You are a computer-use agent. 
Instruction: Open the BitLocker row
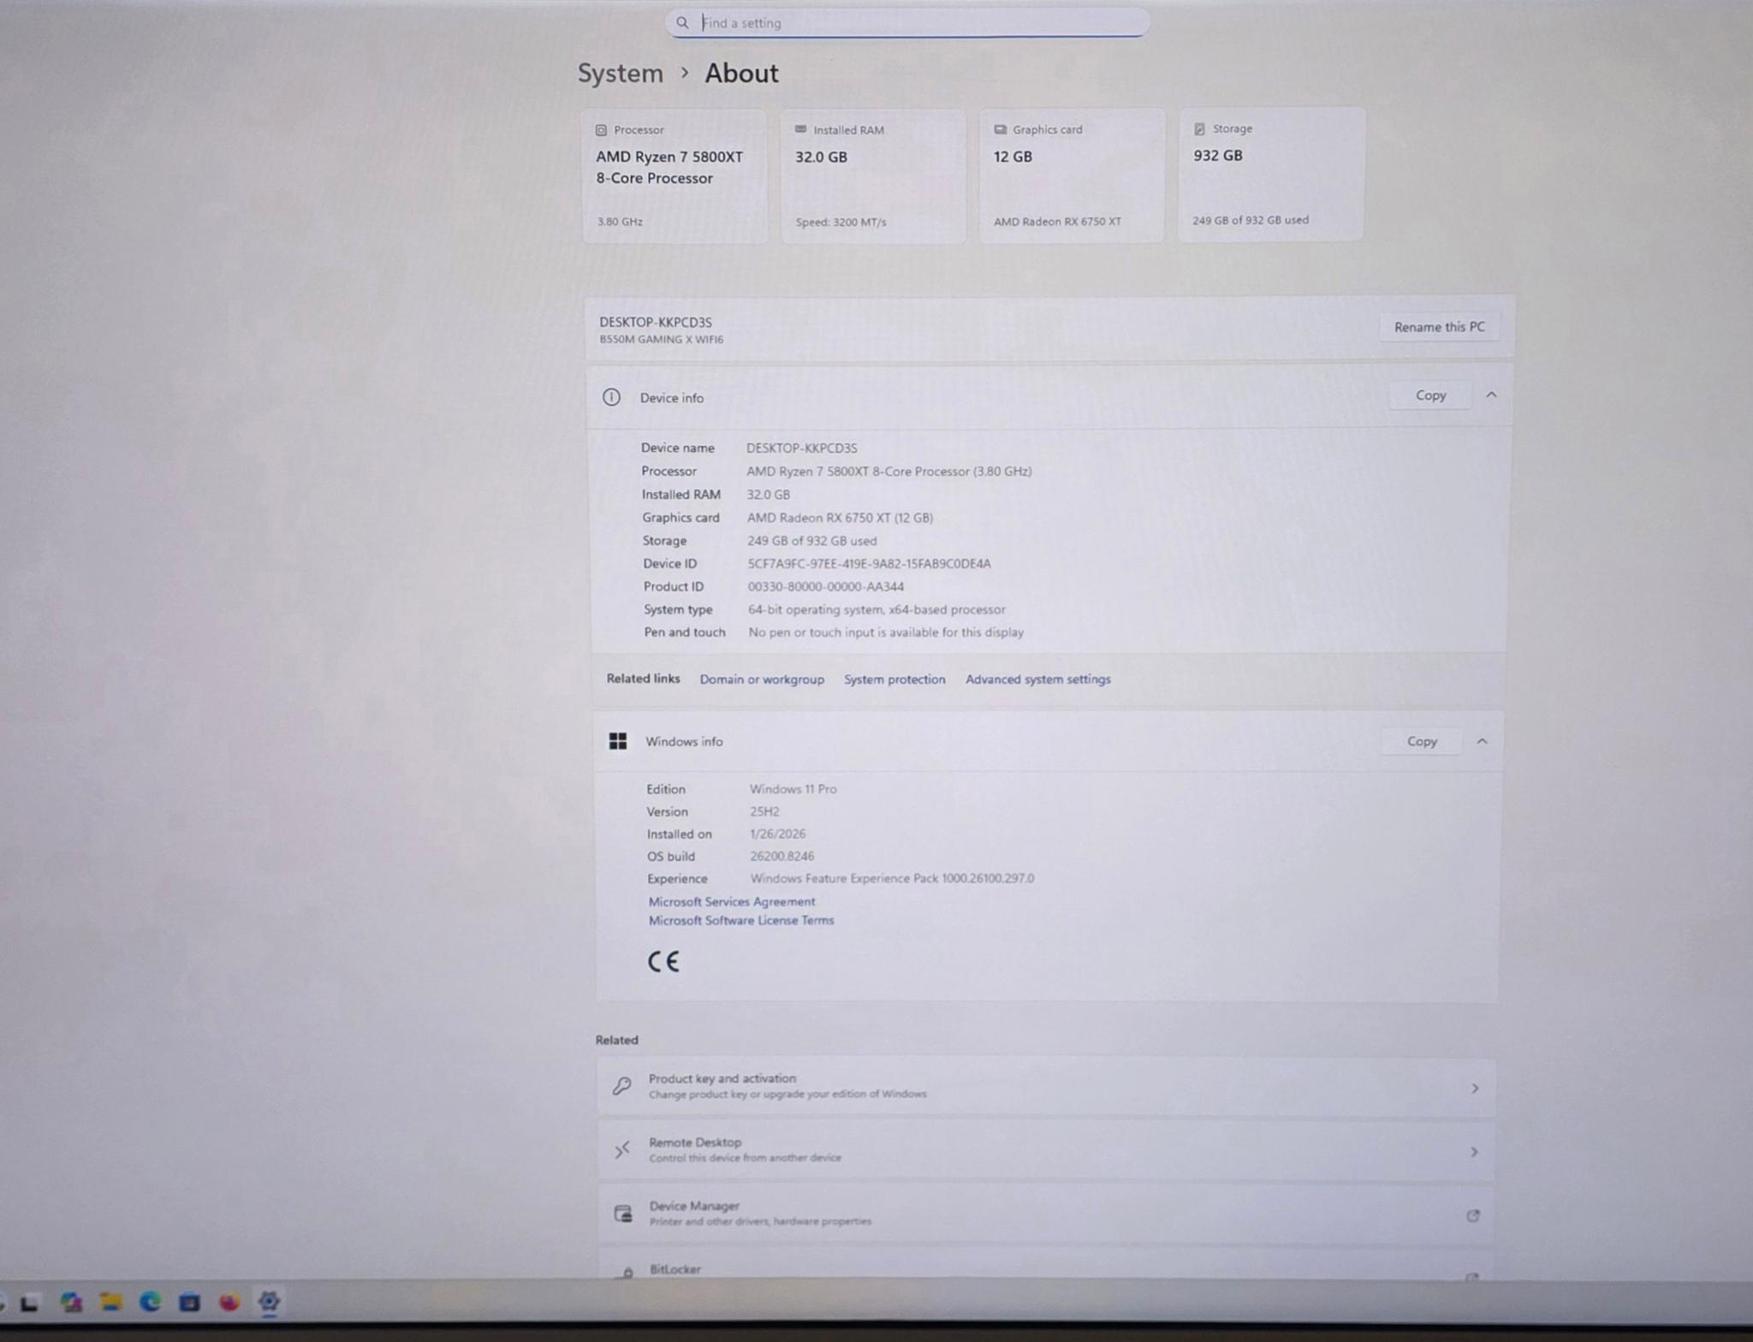1046,1265
